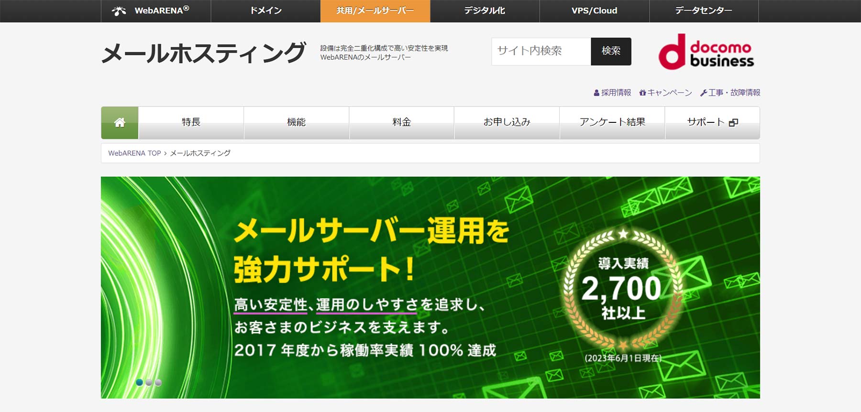Click the docomo business logo

[x=706, y=52]
